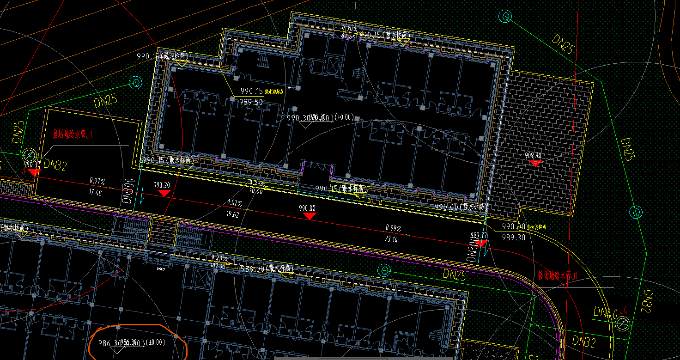Select the 986.00(散水标高) label

click(267, 268)
